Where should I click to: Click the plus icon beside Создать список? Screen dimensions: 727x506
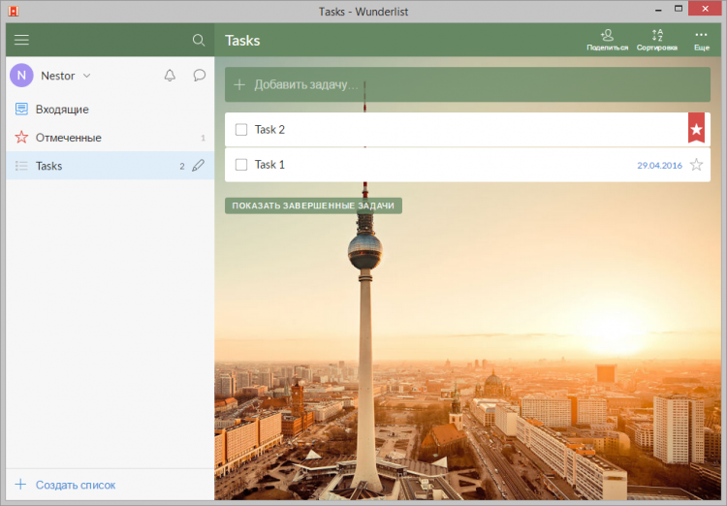coord(21,485)
